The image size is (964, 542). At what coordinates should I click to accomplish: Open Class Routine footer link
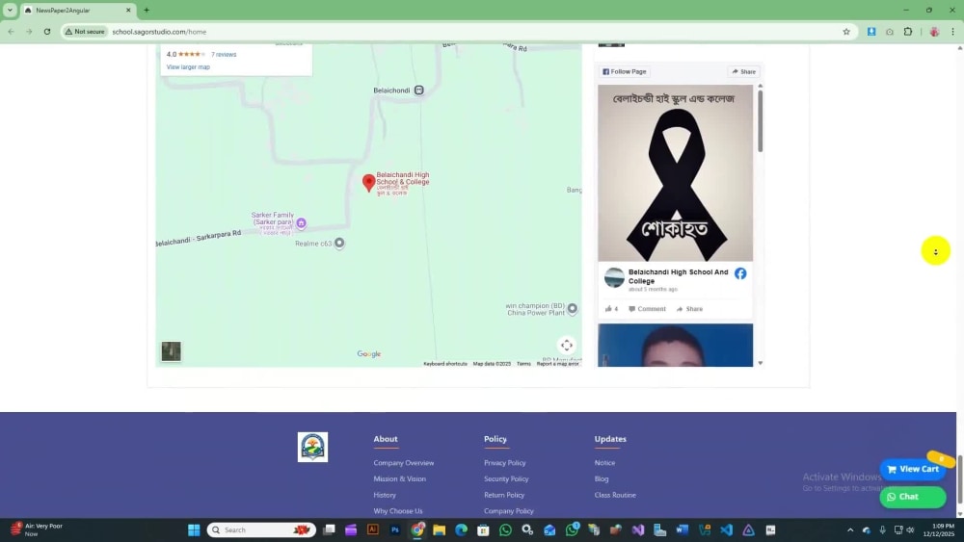[x=615, y=495]
